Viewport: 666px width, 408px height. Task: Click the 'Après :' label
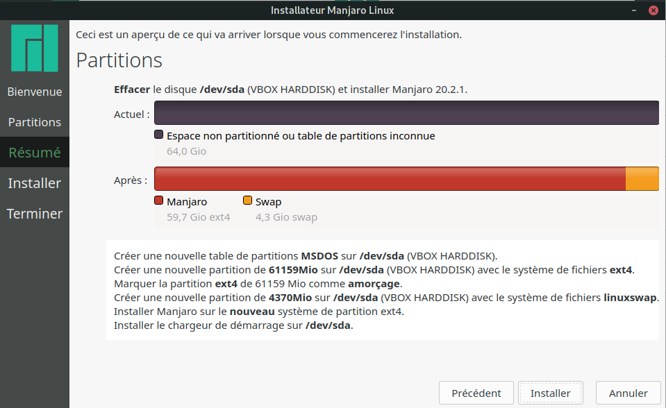click(x=131, y=180)
